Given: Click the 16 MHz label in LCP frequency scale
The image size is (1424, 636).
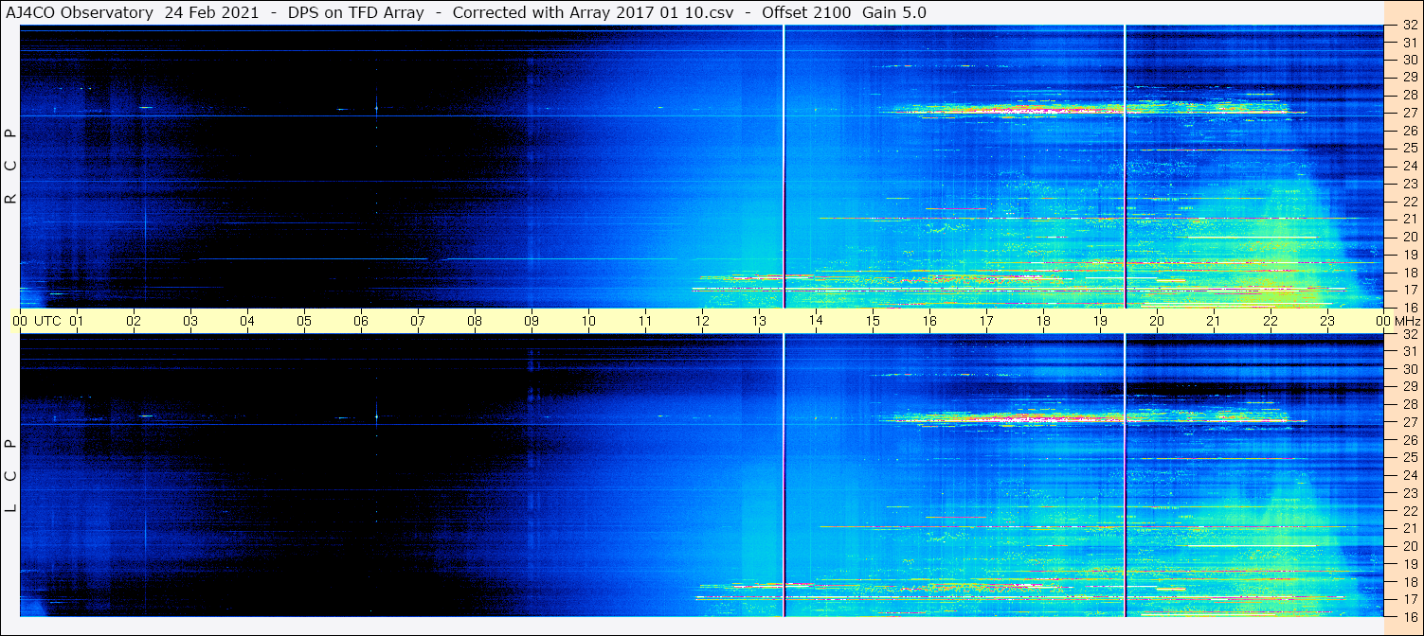Looking at the screenshot, I should 1409,616.
